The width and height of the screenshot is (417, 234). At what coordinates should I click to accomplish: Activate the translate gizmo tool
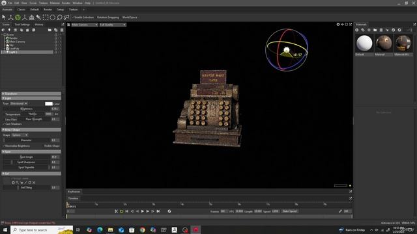[x=10, y=18]
